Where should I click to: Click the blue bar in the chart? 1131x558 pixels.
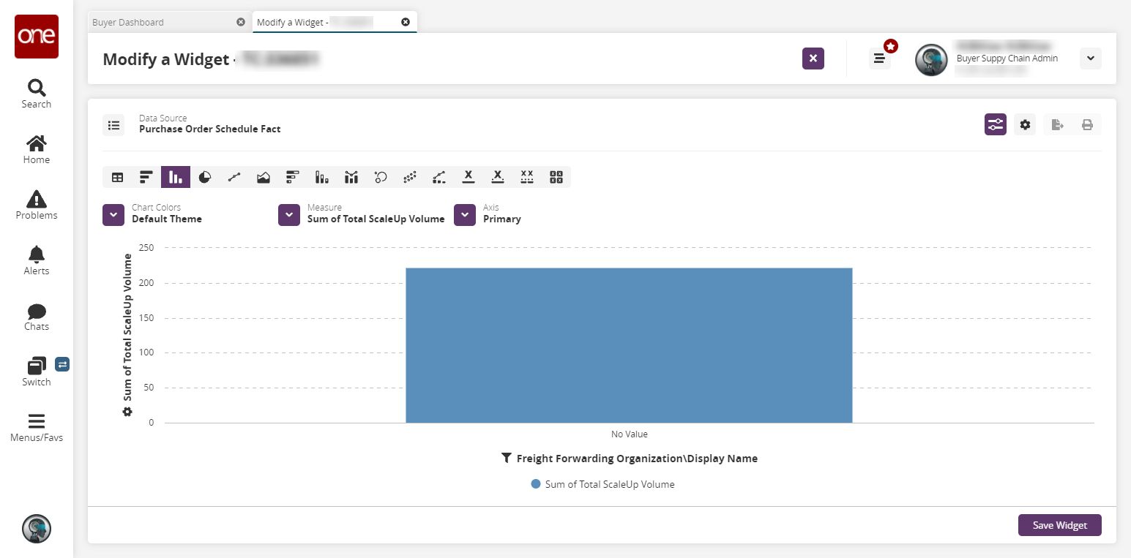coord(629,345)
